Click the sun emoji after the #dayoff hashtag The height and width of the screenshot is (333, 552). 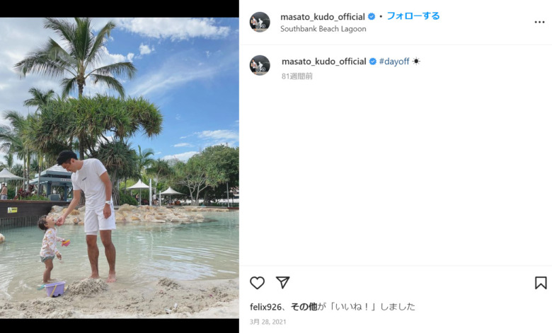[x=416, y=62]
